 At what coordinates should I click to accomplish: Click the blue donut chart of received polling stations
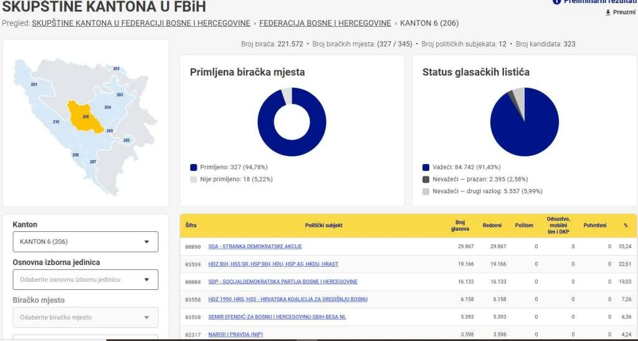click(292, 122)
